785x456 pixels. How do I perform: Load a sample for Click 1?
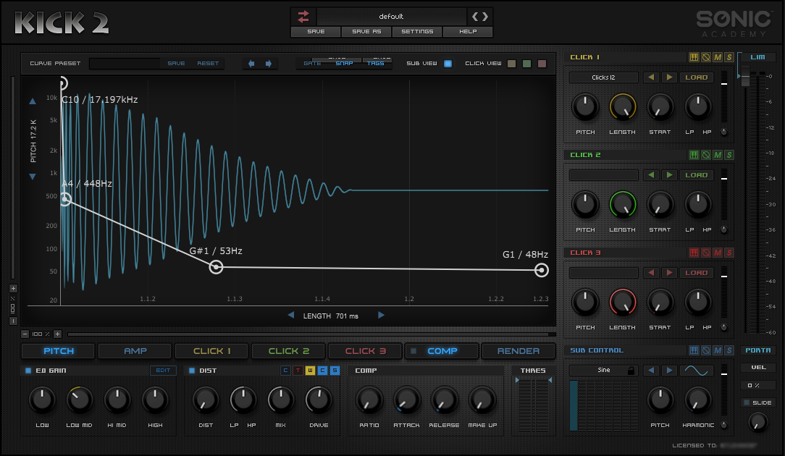697,77
